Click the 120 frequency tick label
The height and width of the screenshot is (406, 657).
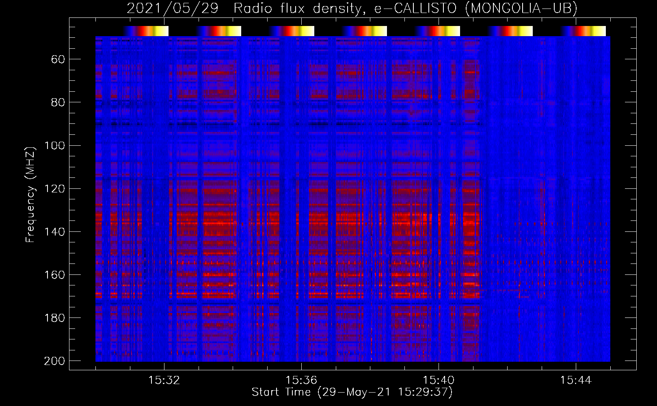coord(55,189)
